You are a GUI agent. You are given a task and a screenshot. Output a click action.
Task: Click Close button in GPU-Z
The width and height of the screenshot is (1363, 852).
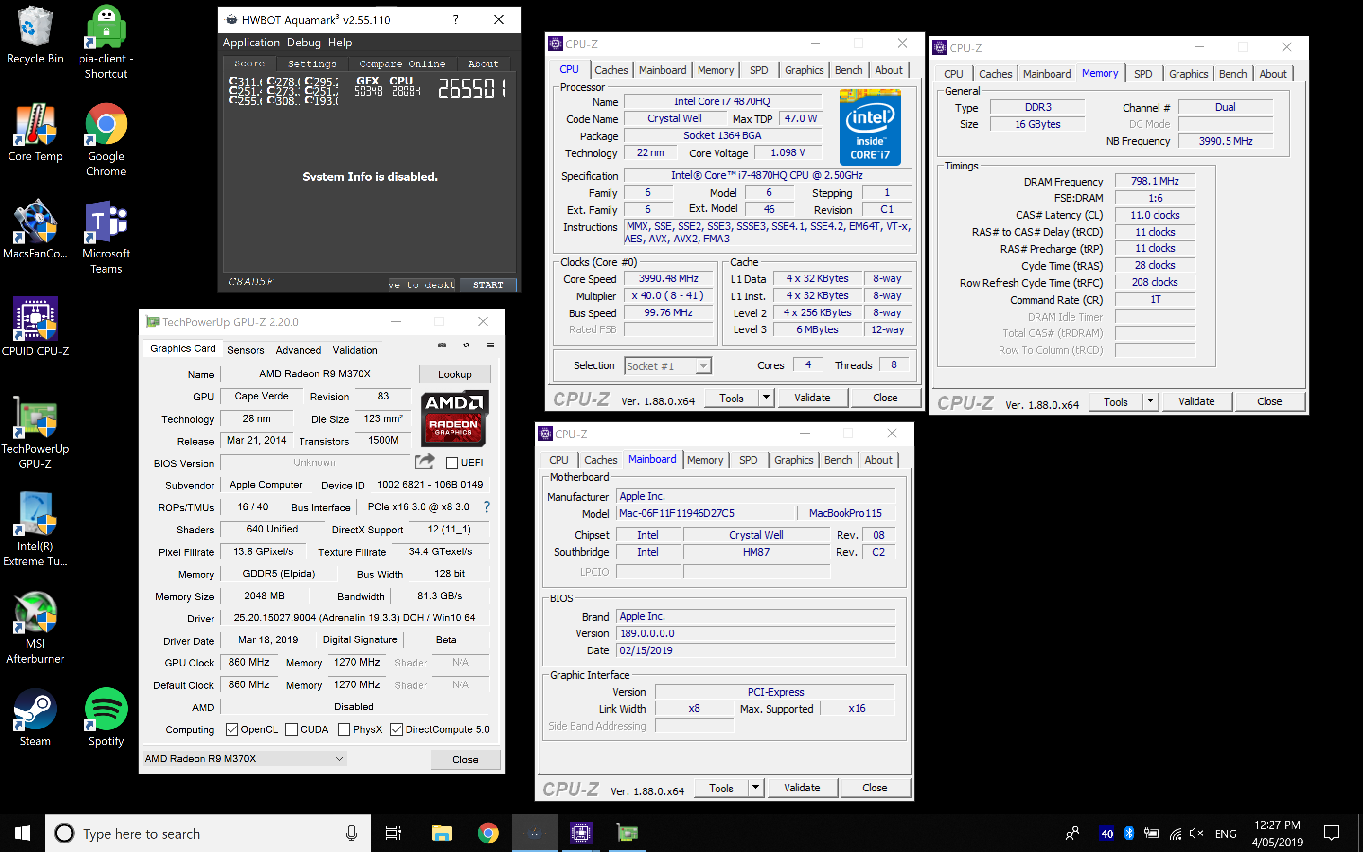pyautogui.click(x=465, y=759)
